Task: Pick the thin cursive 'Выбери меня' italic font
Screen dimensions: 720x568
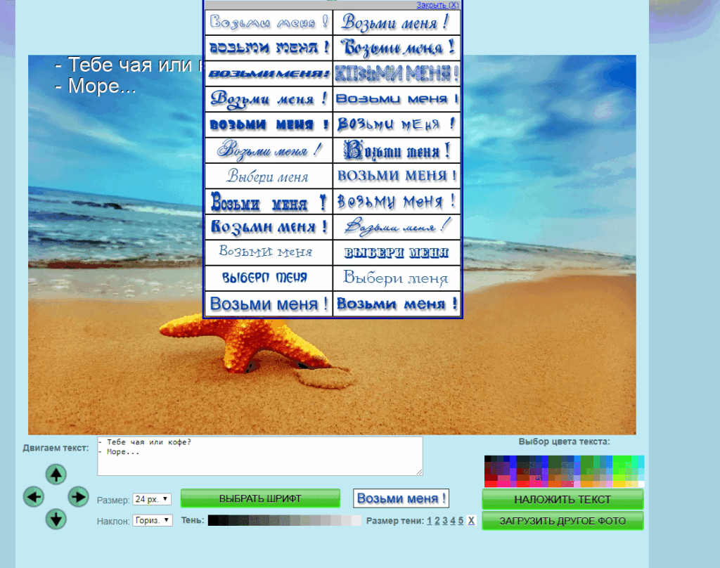Action: [269, 176]
